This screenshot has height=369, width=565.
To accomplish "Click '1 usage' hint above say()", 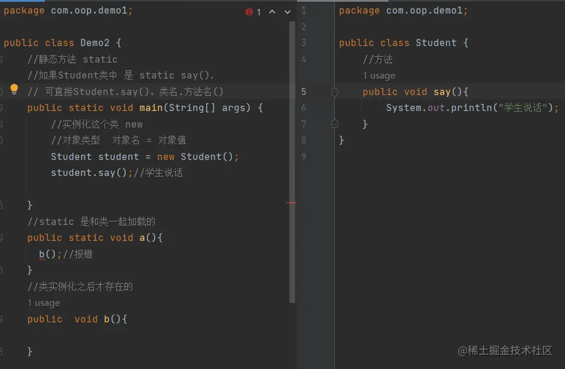I will pos(379,76).
